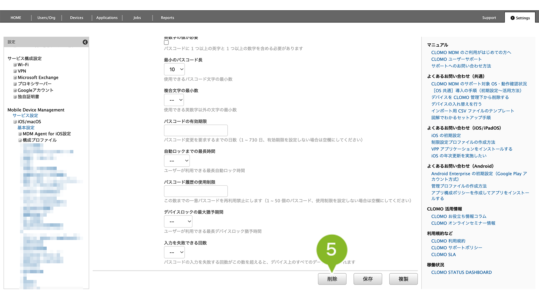Collapse the 構成プロファイル minus icon

point(20,140)
